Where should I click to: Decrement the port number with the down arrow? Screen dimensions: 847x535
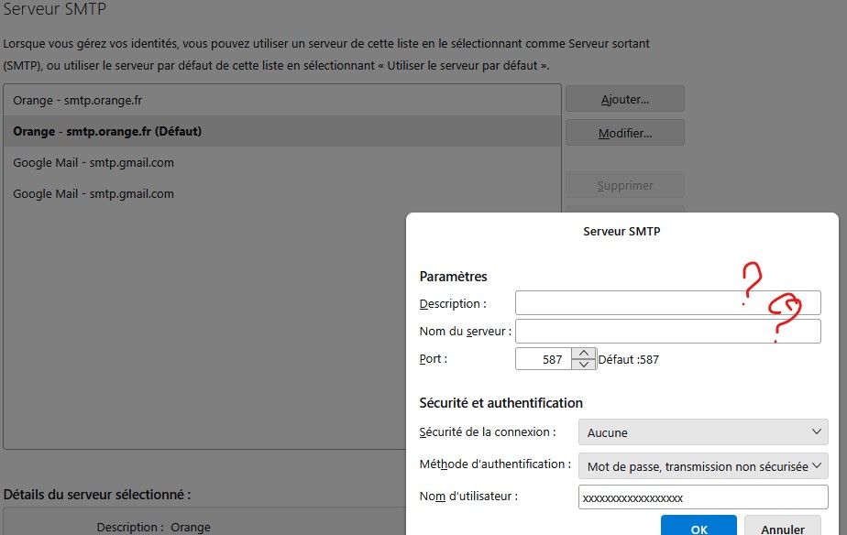pyautogui.click(x=585, y=364)
